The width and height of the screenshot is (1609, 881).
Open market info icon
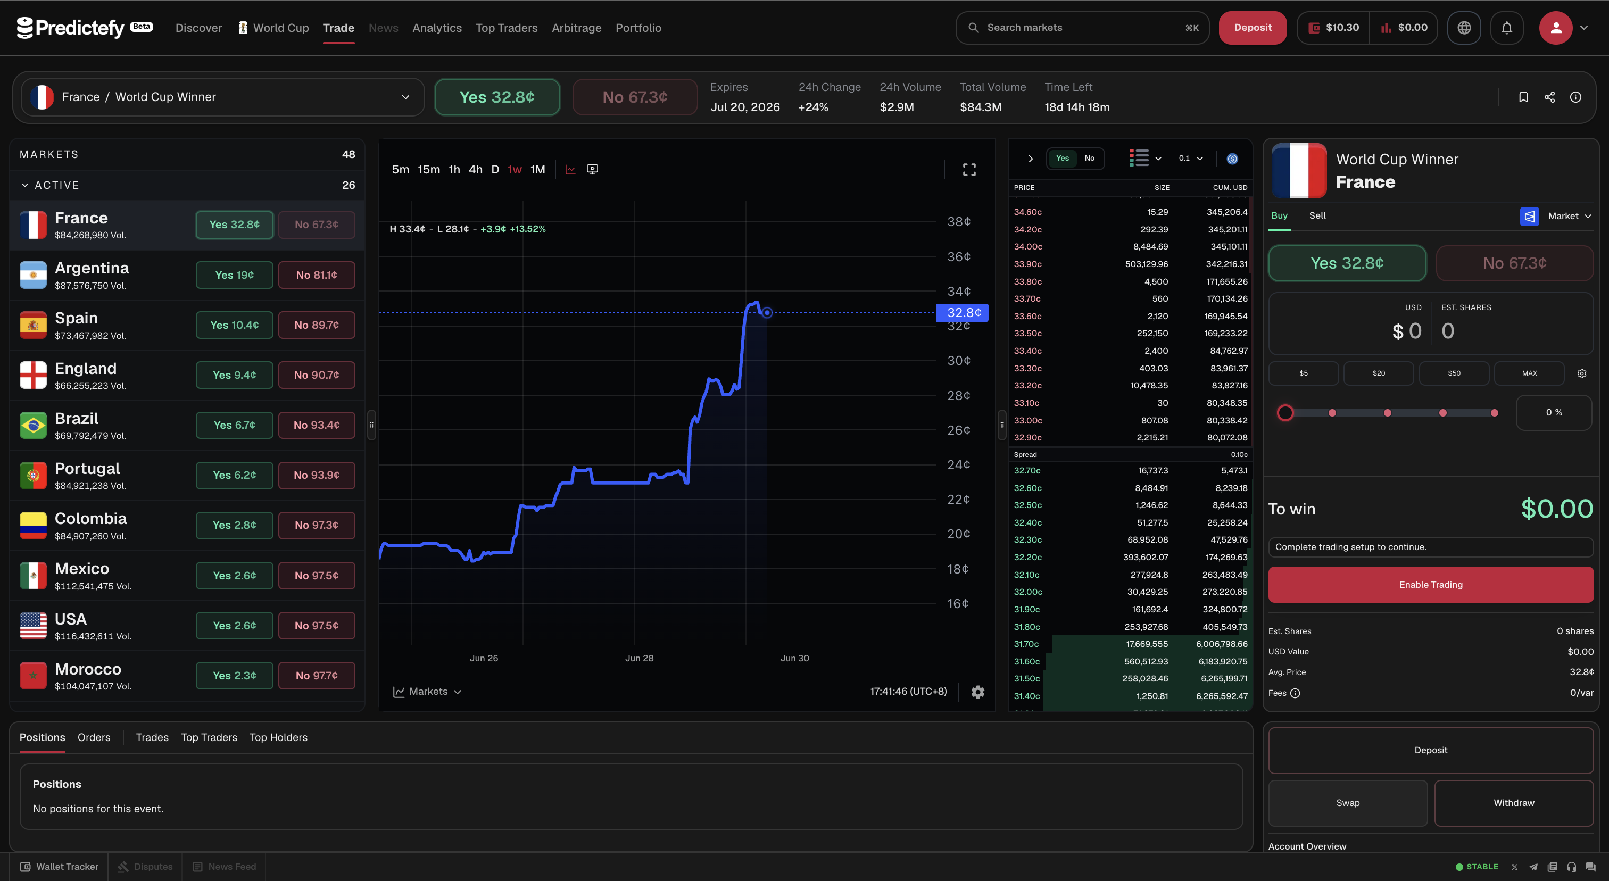[x=1576, y=97]
